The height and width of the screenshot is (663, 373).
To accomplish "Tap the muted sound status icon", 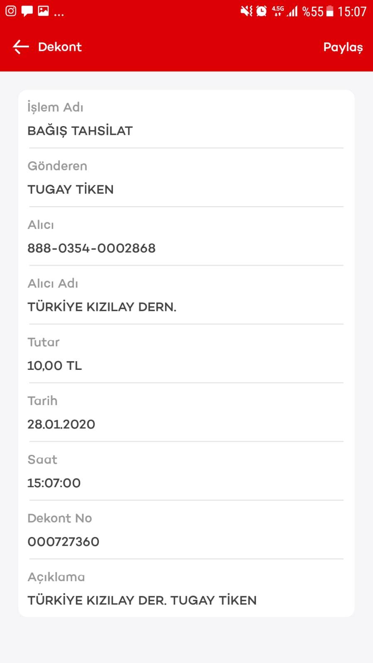I will pyautogui.click(x=246, y=11).
